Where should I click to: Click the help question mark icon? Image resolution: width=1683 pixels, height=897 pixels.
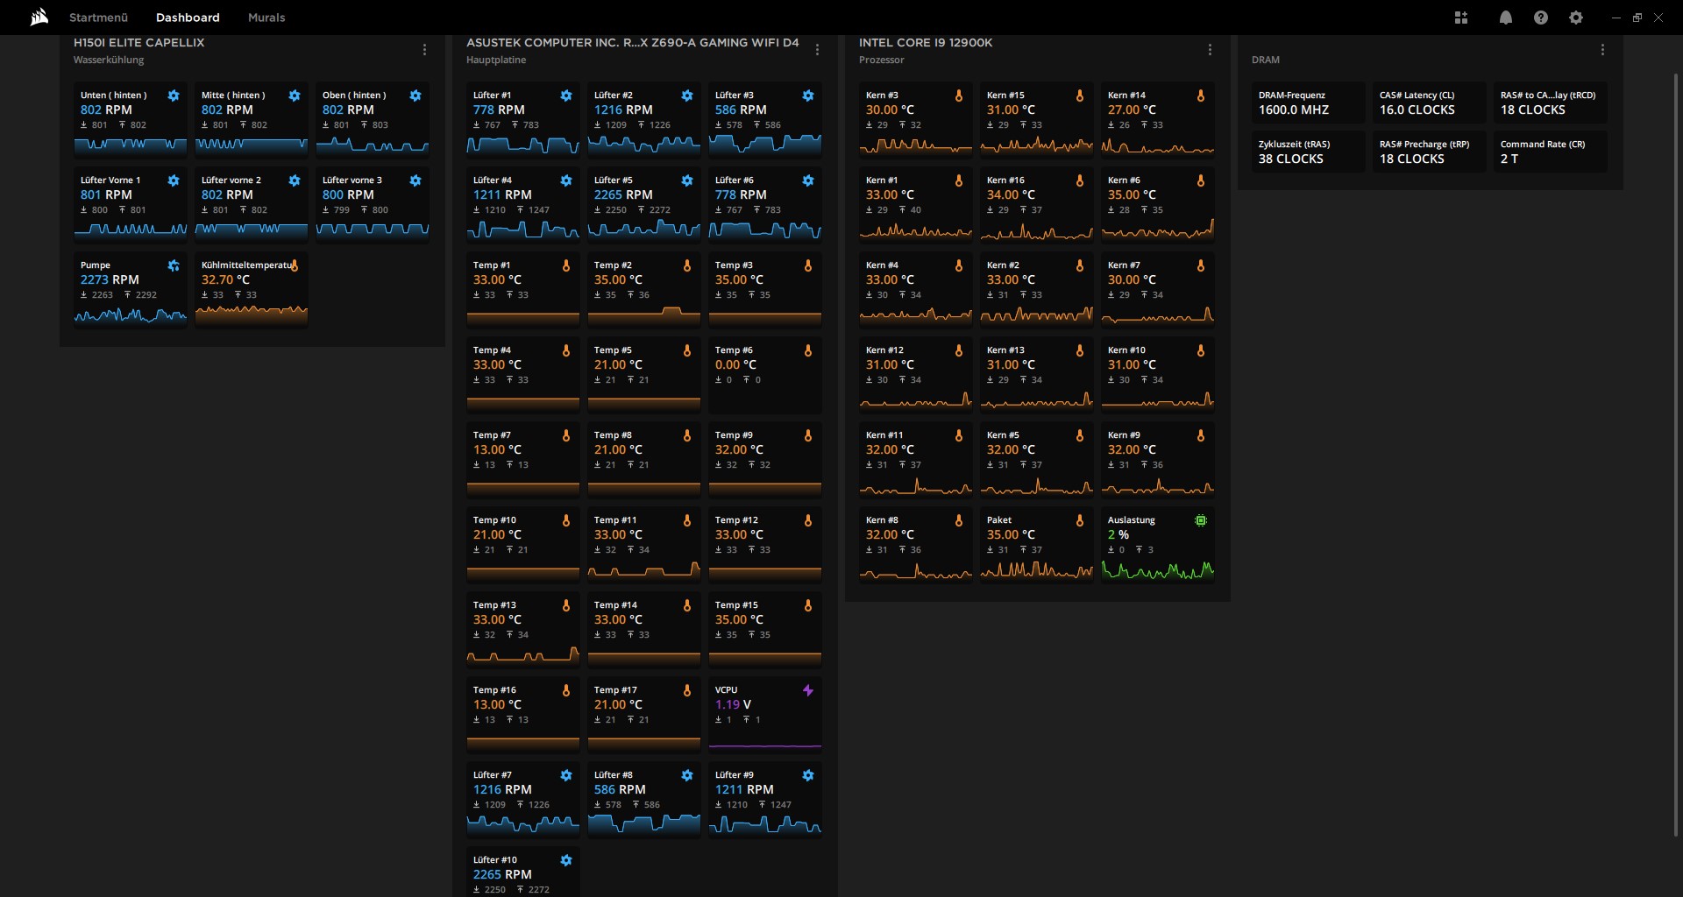click(x=1540, y=17)
